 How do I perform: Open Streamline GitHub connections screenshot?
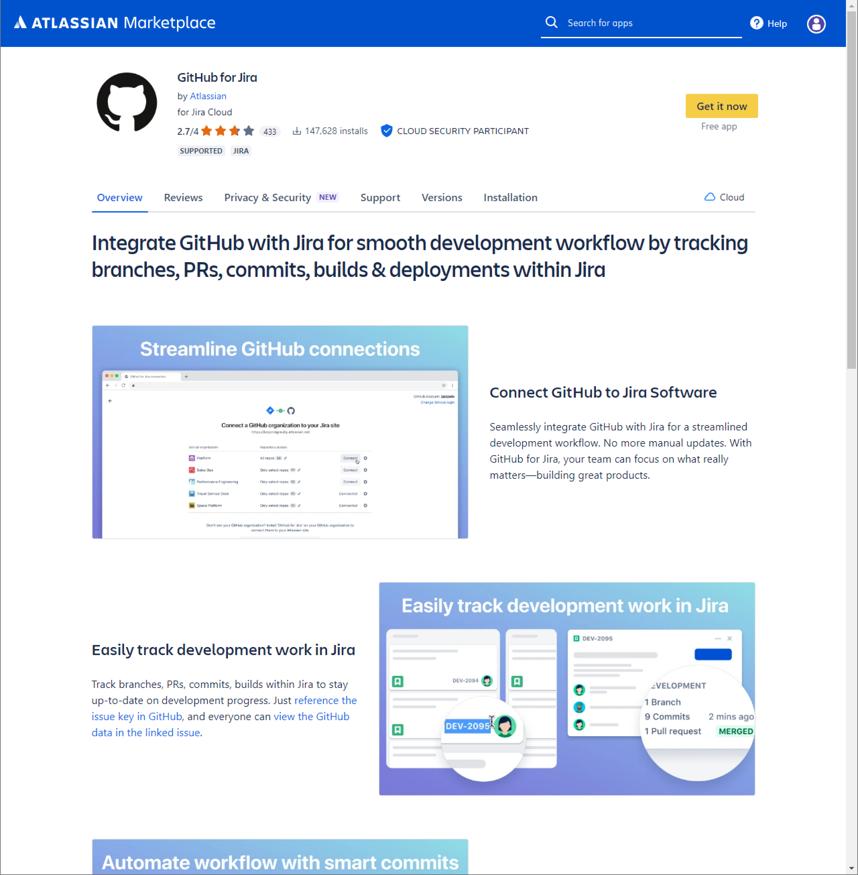coord(280,432)
